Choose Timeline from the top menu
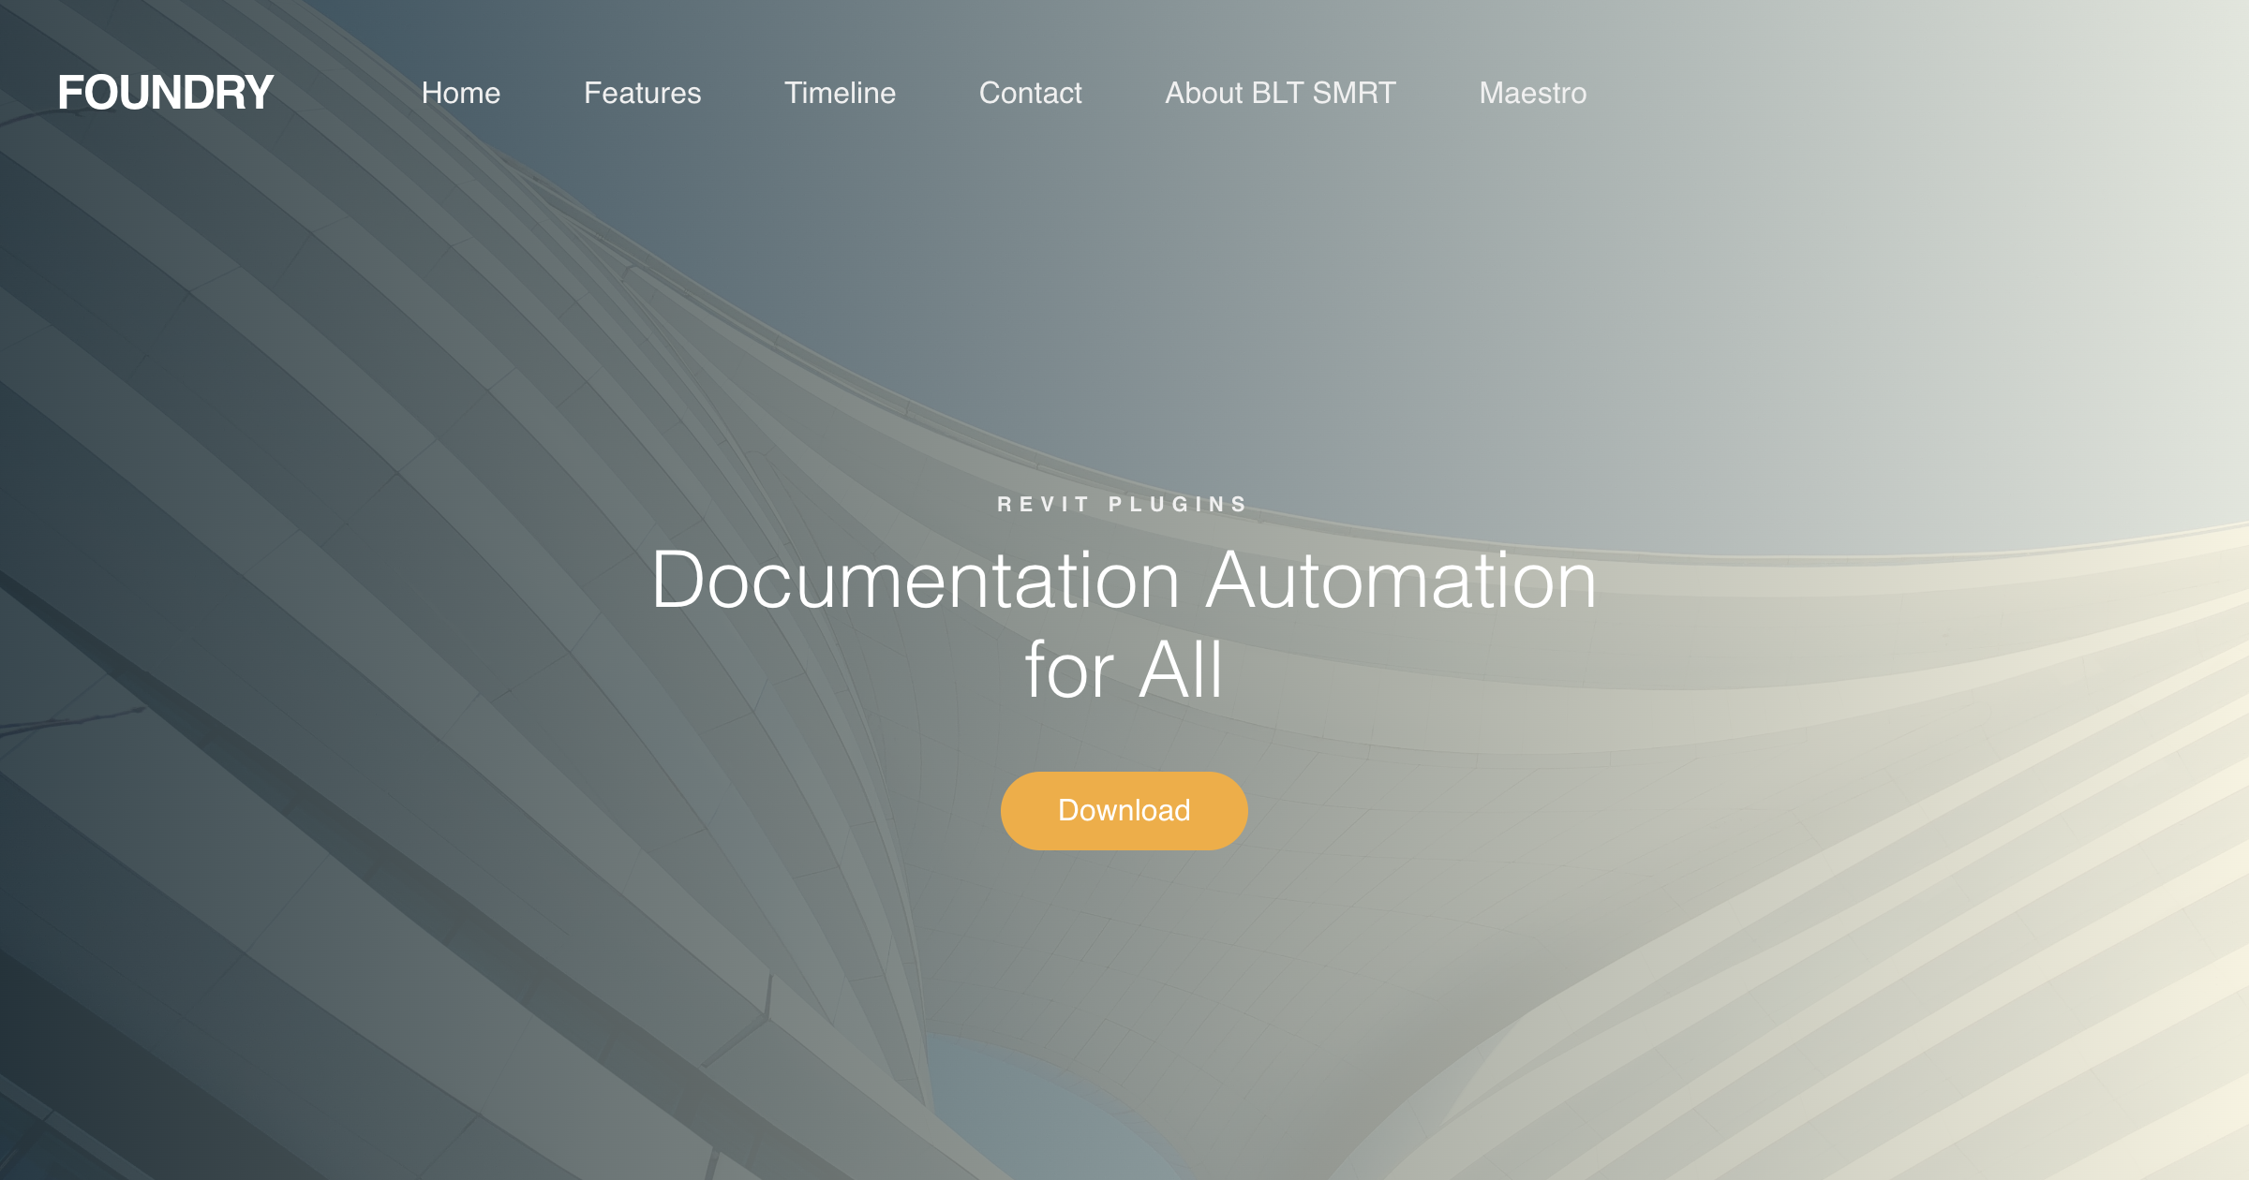 (840, 93)
